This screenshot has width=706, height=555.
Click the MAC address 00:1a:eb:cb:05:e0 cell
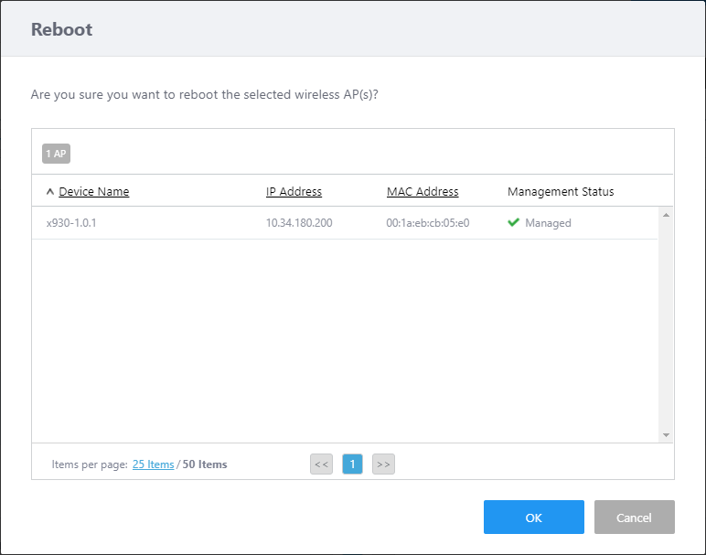coord(428,223)
